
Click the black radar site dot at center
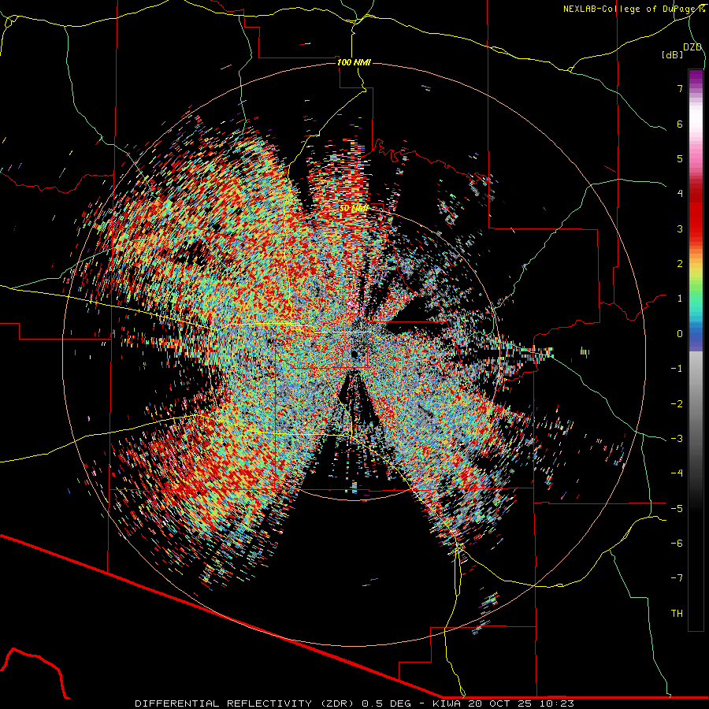[x=354, y=354]
